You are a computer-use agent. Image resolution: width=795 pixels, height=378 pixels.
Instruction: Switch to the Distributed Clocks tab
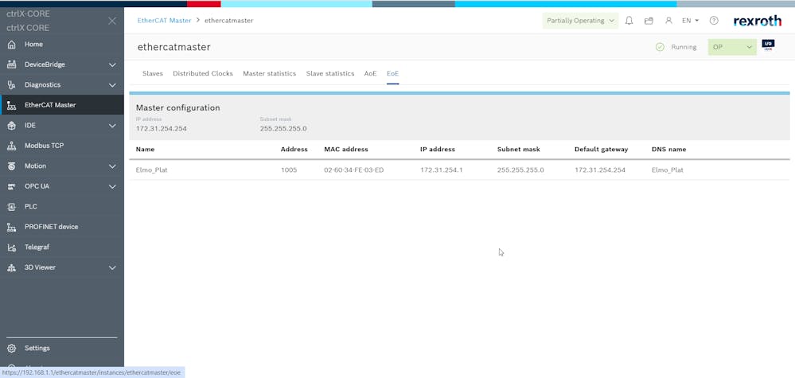click(203, 73)
